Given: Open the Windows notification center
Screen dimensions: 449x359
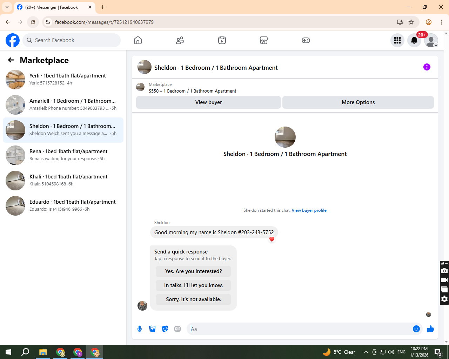Looking at the screenshot, I should click(x=438, y=352).
